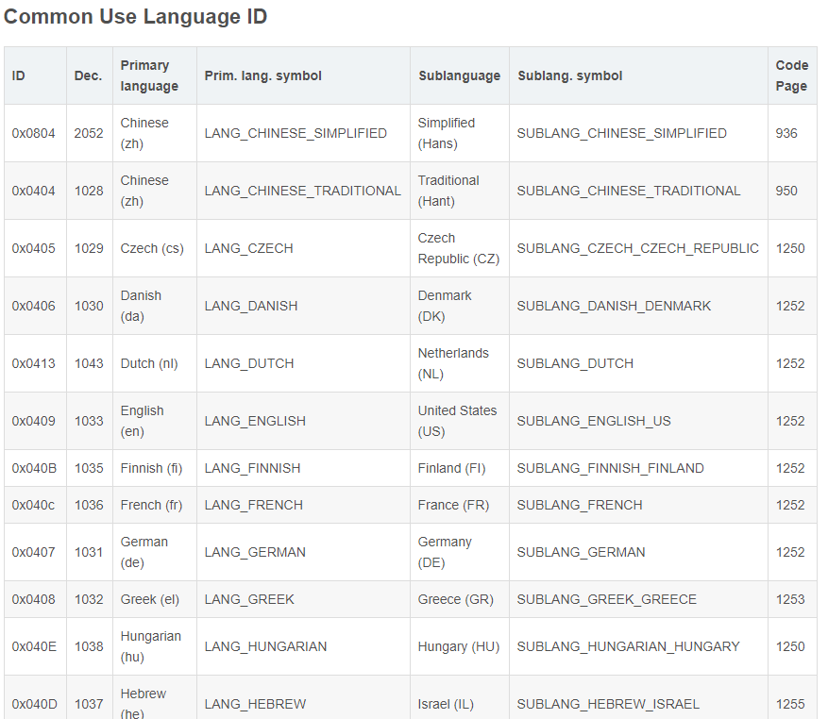The width and height of the screenshot is (828, 719).
Task: Click the SUBLANG_CZECH_CZECH_REPUBLIC cell
Action: [637, 248]
